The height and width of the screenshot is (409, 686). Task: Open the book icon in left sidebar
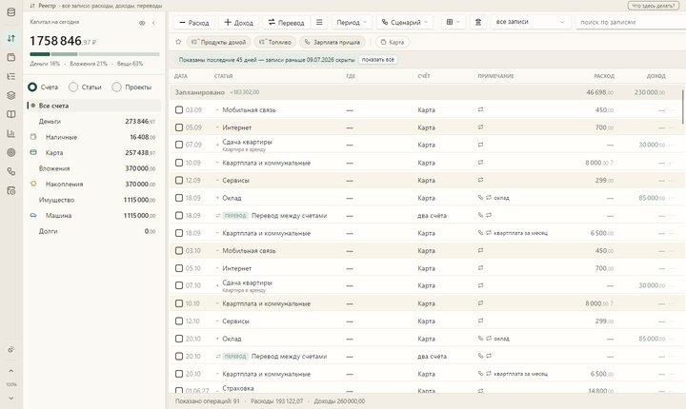(x=11, y=114)
